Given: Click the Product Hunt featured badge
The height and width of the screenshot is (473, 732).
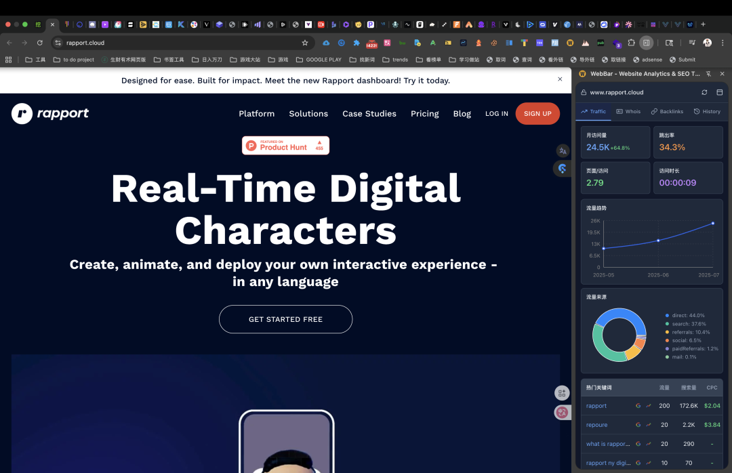Looking at the screenshot, I should coord(285,146).
